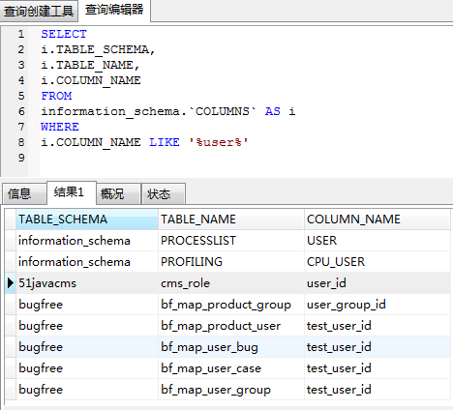This screenshot has width=453, height=410.
Task: Open the 状态 tab
Action: 164,193
